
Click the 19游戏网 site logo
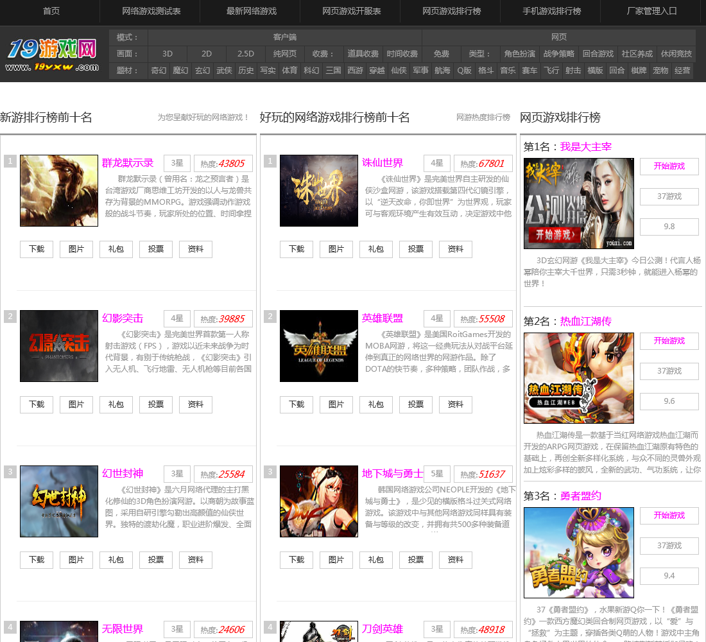(x=52, y=55)
